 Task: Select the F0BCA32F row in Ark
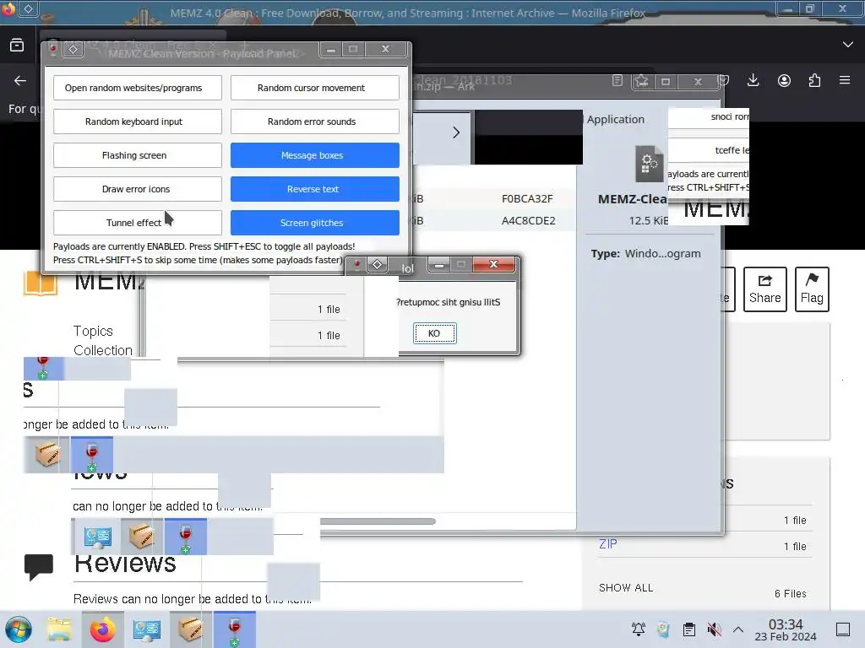(x=493, y=199)
